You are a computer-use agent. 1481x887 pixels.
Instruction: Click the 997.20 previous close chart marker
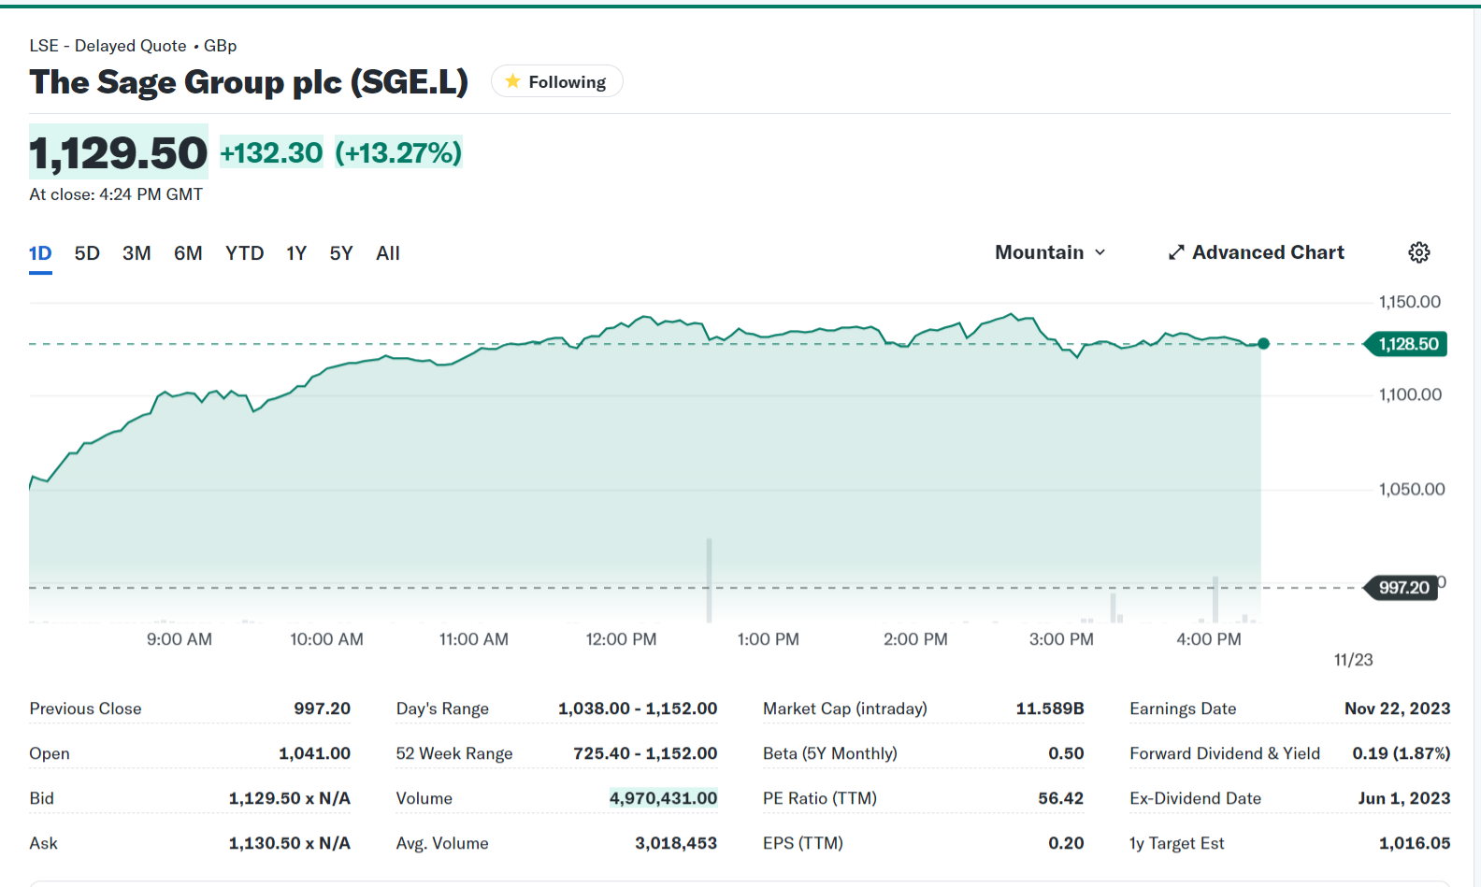(1402, 588)
